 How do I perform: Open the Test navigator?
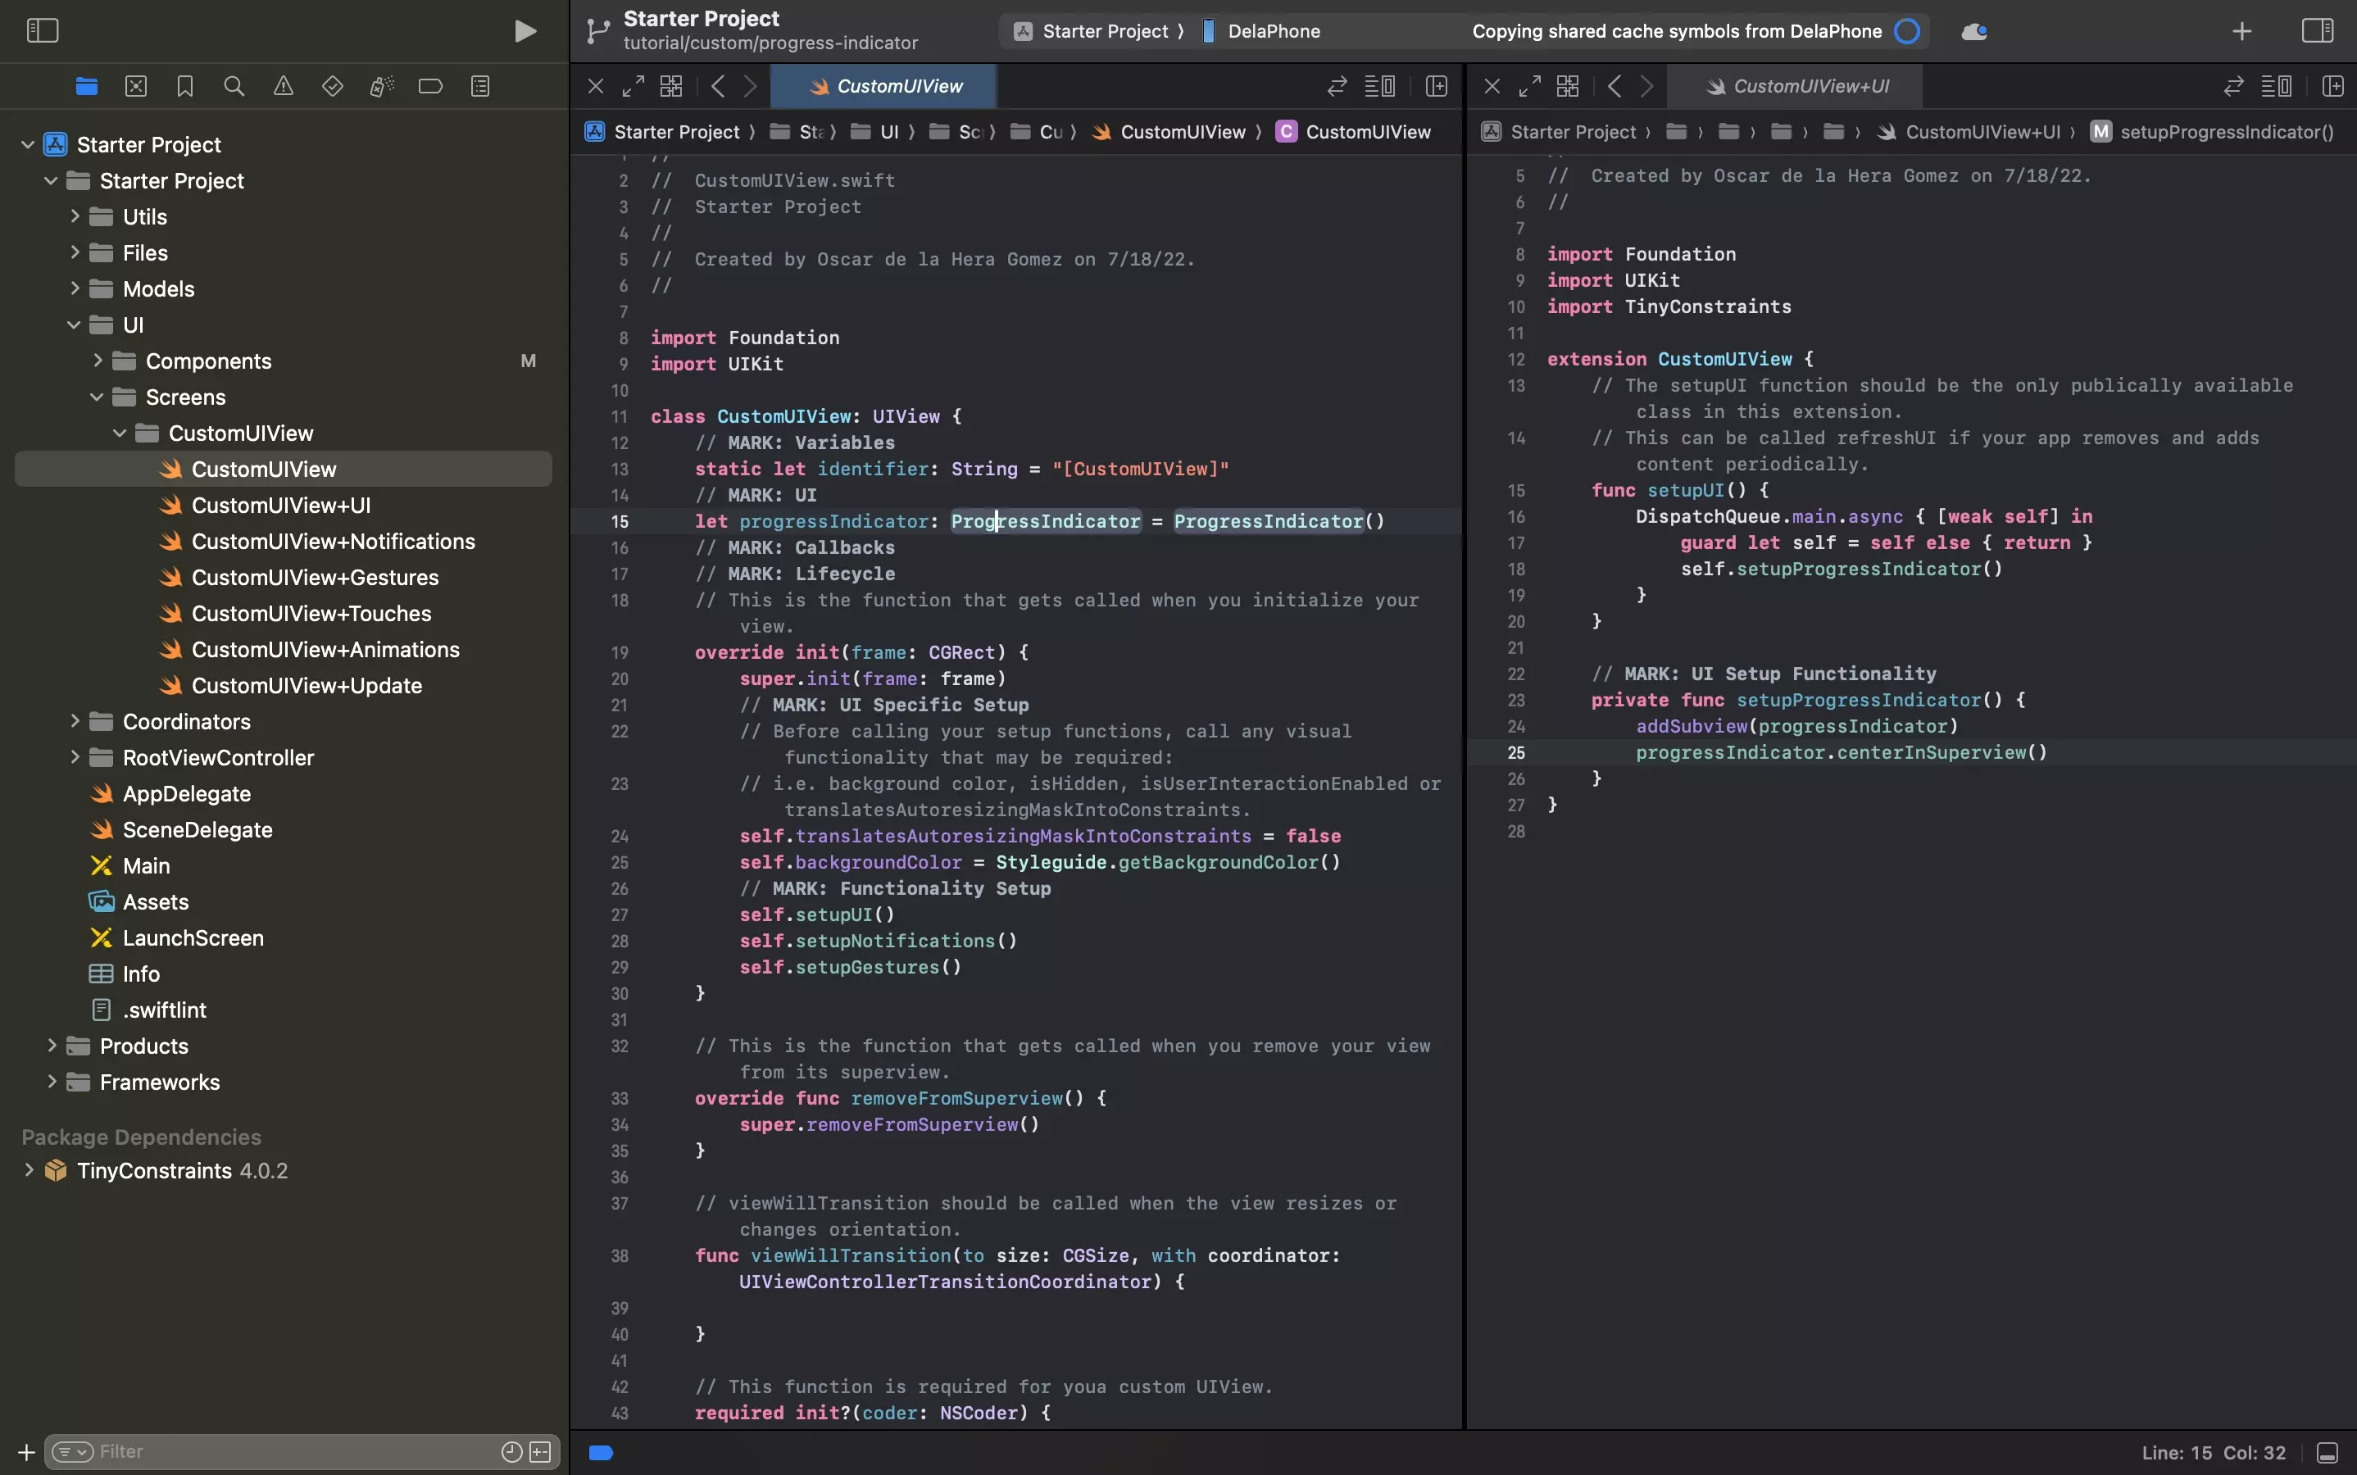(333, 86)
